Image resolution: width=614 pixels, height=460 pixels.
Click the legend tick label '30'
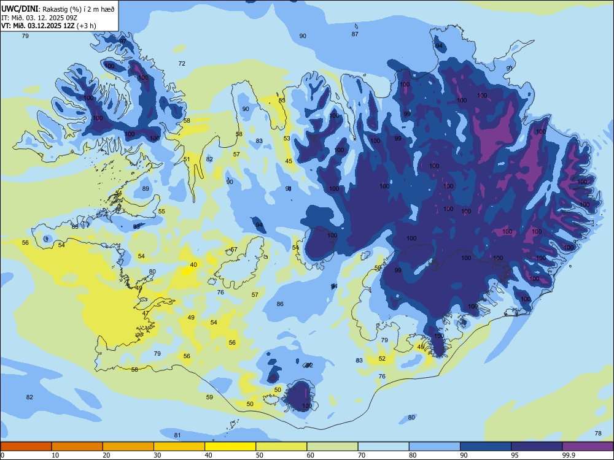click(158, 455)
